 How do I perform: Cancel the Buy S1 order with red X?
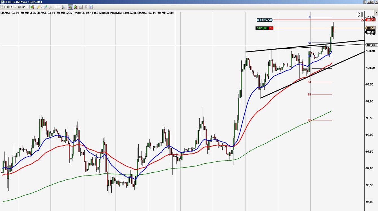[362, 20]
